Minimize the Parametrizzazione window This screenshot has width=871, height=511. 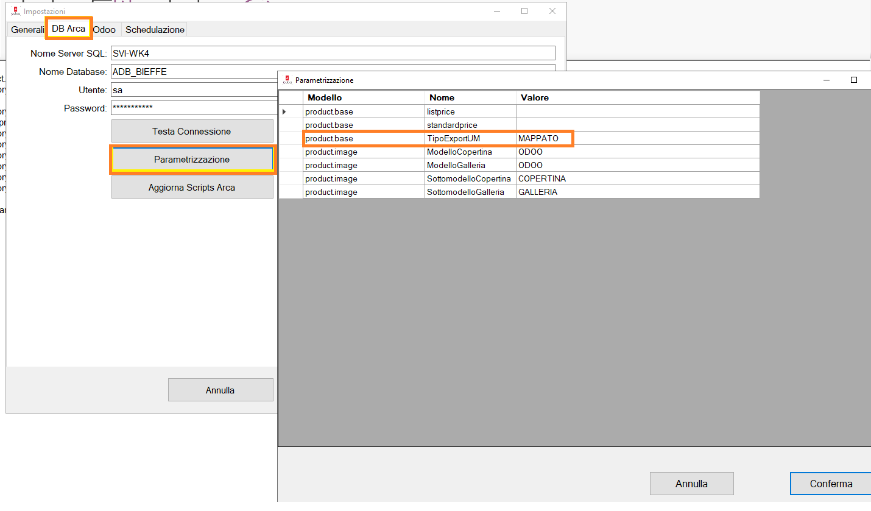point(827,80)
